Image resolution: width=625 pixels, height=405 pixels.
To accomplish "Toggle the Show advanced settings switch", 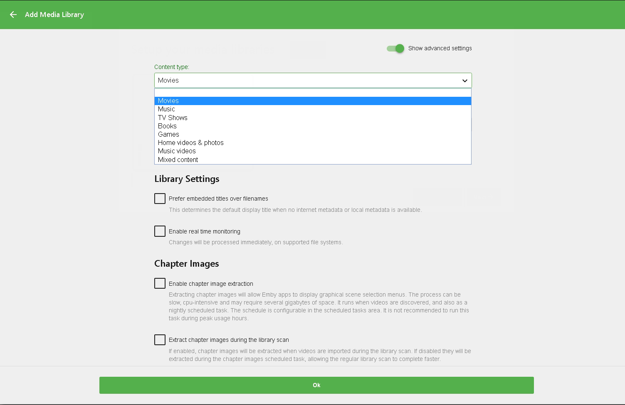I will pos(395,49).
